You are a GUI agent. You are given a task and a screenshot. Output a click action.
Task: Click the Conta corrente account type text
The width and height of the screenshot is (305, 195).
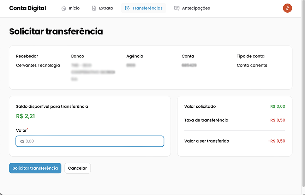pyautogui.click(x=252, y=65)
